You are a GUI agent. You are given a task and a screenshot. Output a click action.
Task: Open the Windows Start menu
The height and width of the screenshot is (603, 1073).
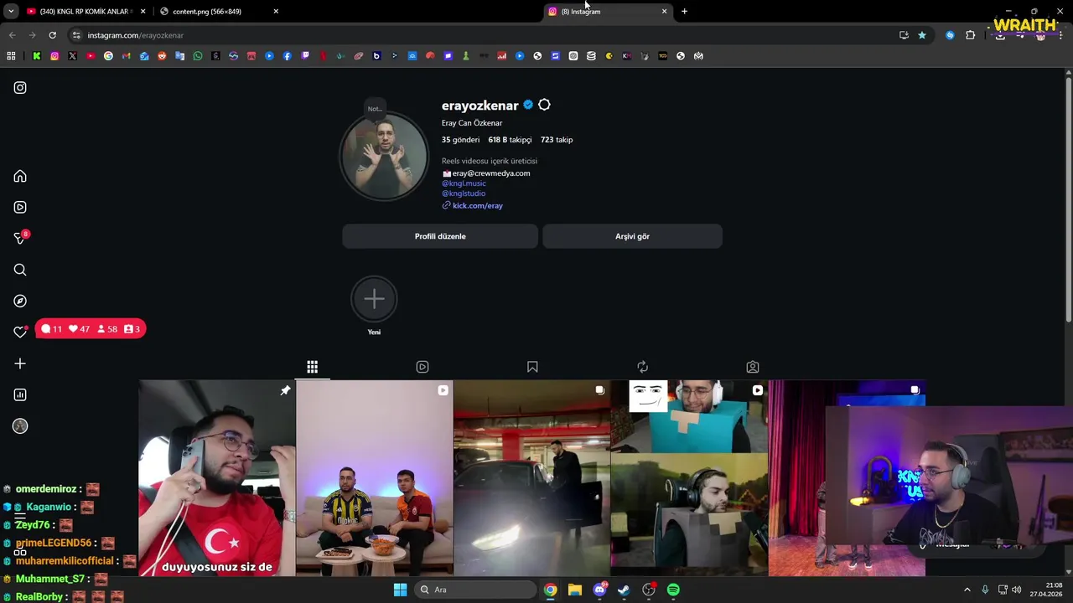400,590
